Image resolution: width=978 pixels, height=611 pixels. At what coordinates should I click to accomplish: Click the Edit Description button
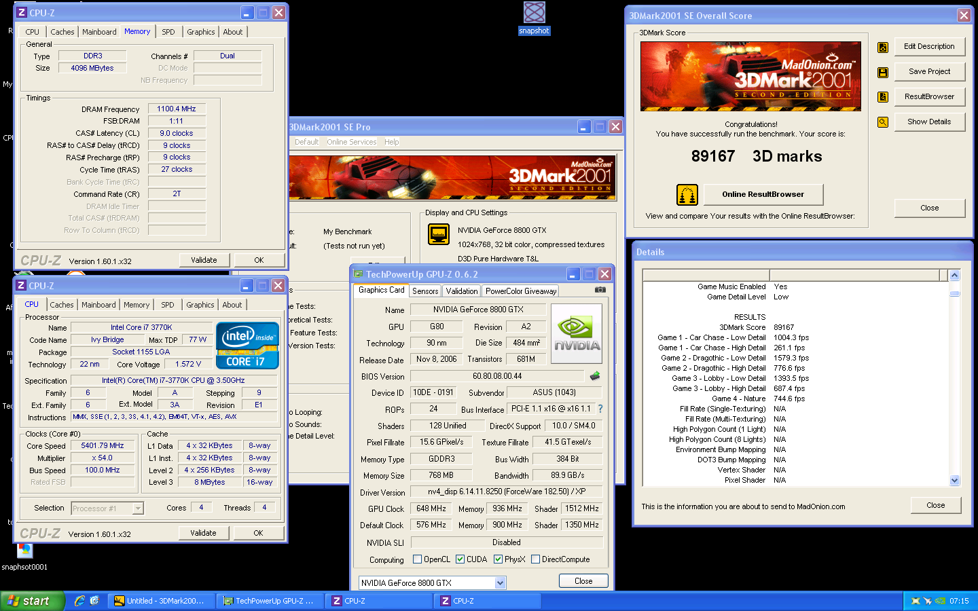pyautogui.click(x=929, y=46)
